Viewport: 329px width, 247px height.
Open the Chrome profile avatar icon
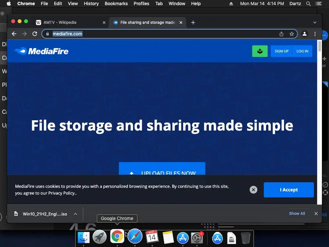[x=305, y=34]
